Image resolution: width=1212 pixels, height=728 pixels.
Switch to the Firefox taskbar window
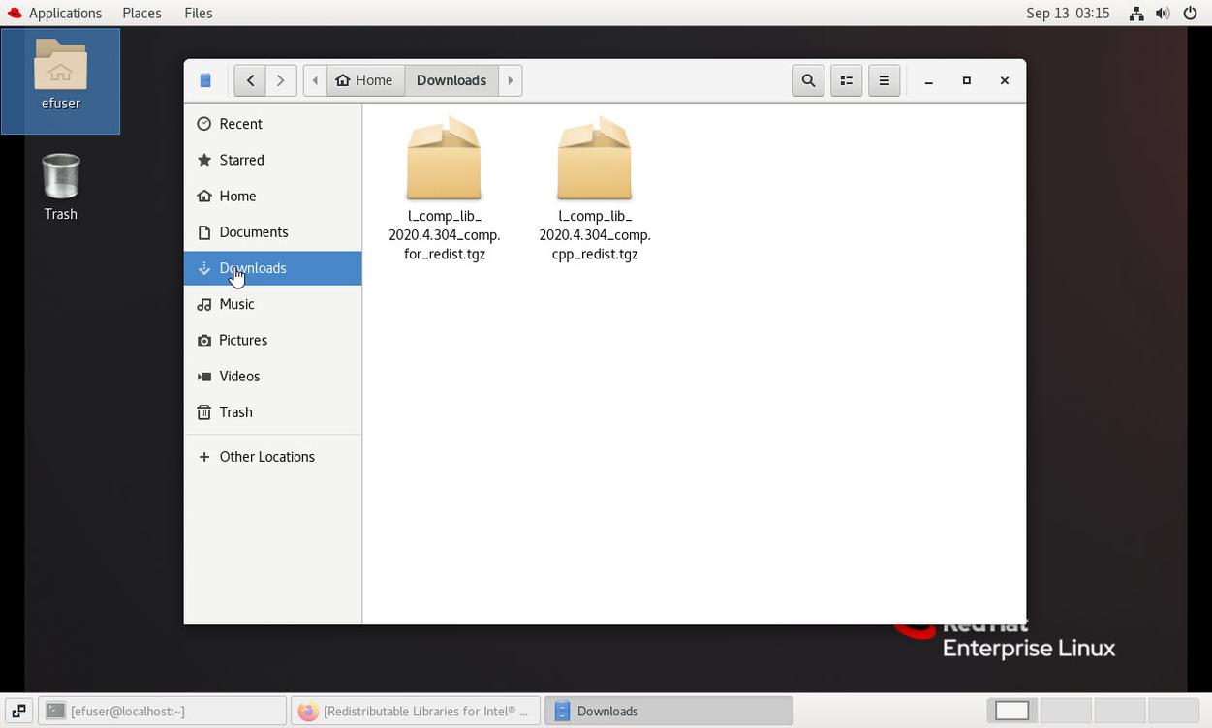pos(415,711)
